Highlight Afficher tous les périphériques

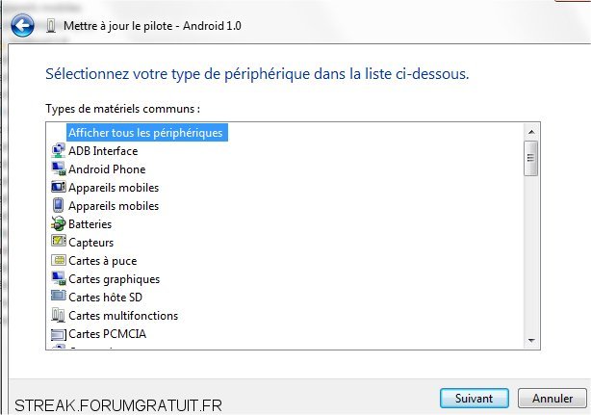point(147,133)
